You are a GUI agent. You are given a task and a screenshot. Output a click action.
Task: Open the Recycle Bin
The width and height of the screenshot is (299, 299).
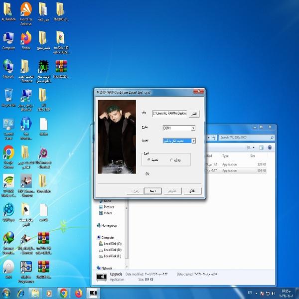8,98
